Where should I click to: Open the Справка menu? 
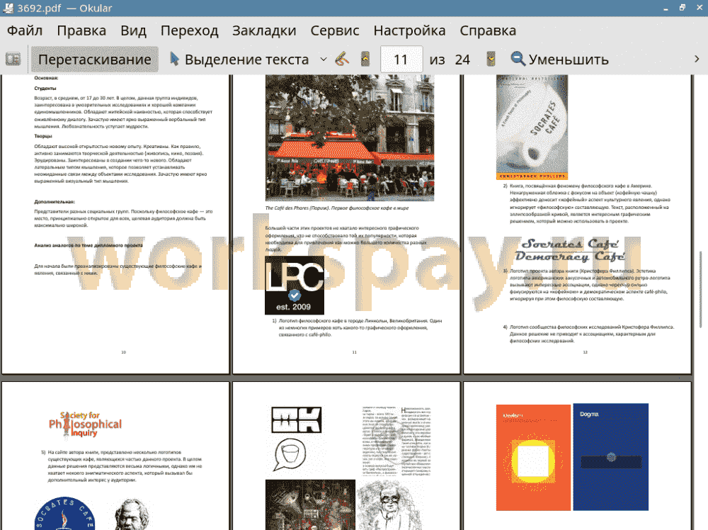(488, 30)
